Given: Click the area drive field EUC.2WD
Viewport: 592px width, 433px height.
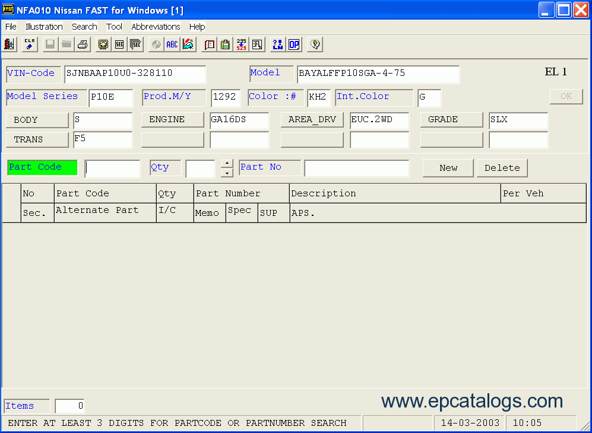Looking at the screenshot, I should click(x=379, y=120).
